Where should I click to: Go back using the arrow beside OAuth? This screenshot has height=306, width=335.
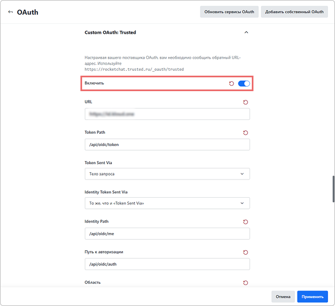pos(10,12)
